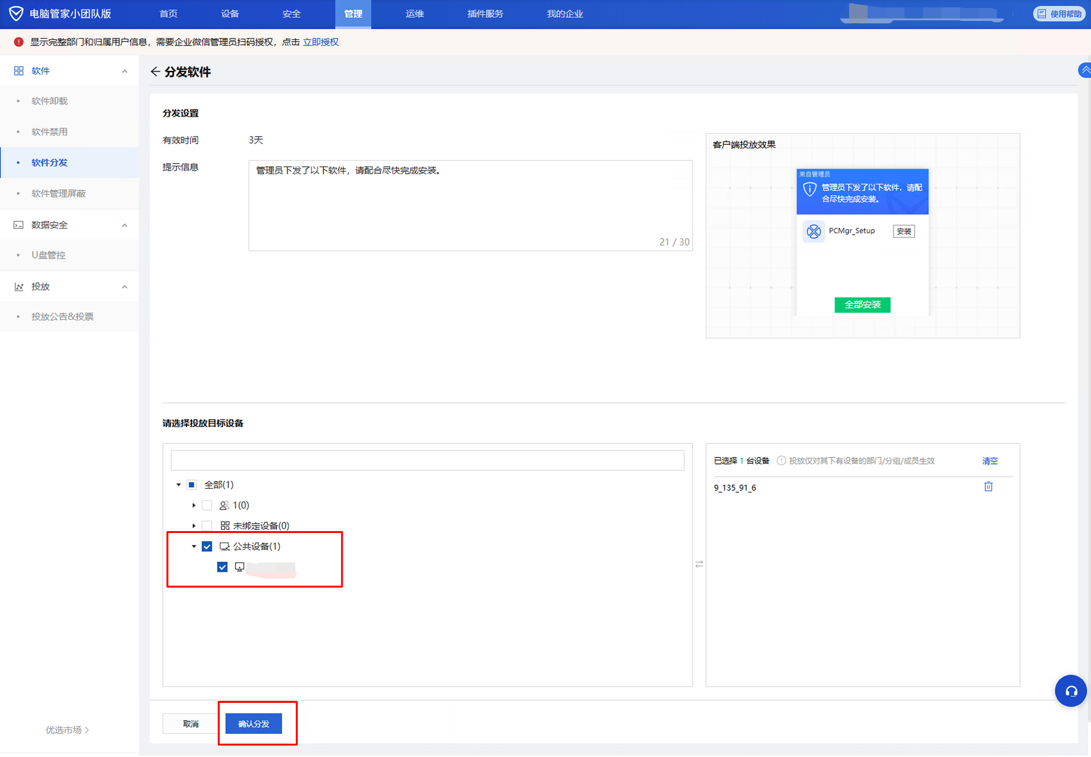The width and height of the screenshot is (1091, 757).
Task: Open the headset customer support button
Action: point(1070,691)
